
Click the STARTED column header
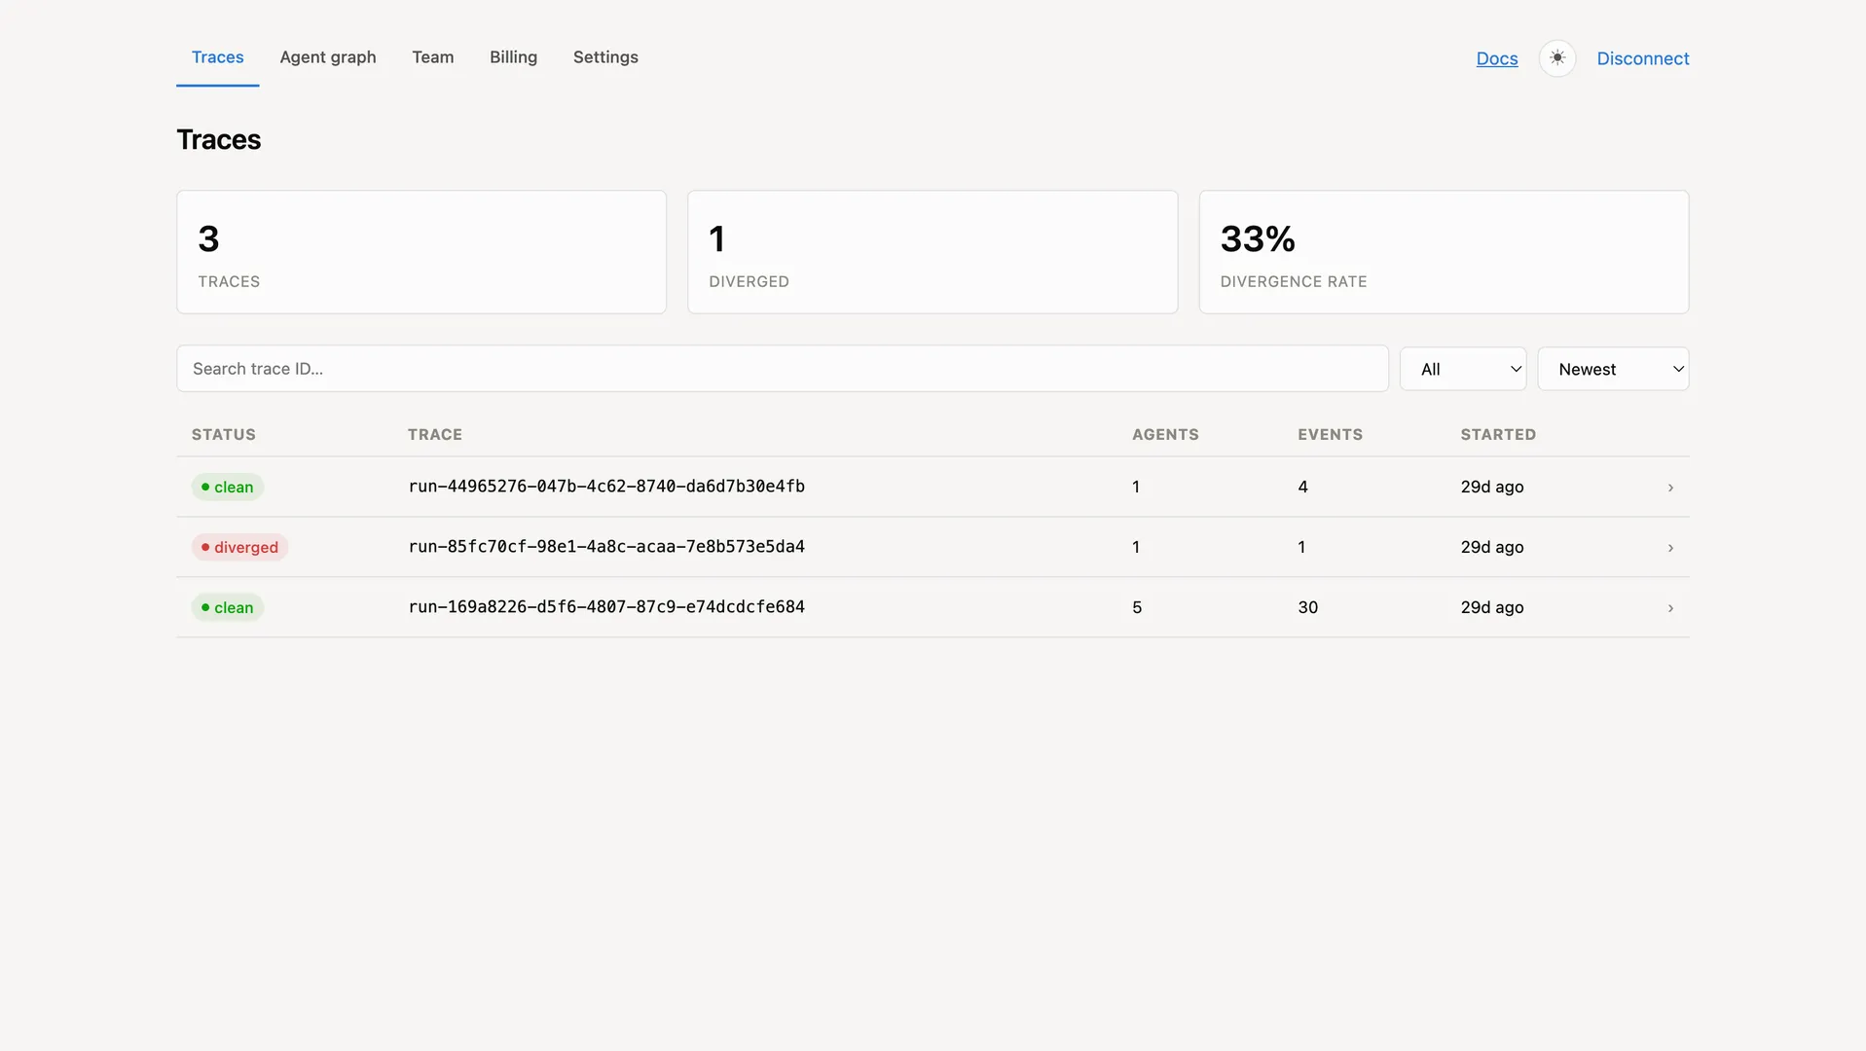[1497, 434]
